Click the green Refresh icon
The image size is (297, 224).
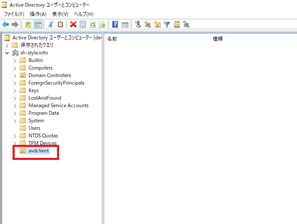coord(93,25)
